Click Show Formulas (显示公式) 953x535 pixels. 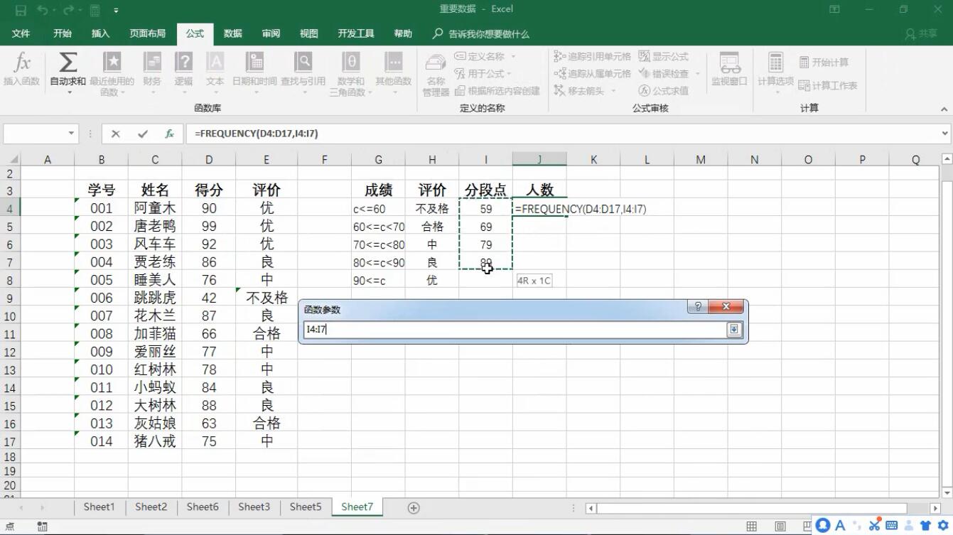pos(664,56)
